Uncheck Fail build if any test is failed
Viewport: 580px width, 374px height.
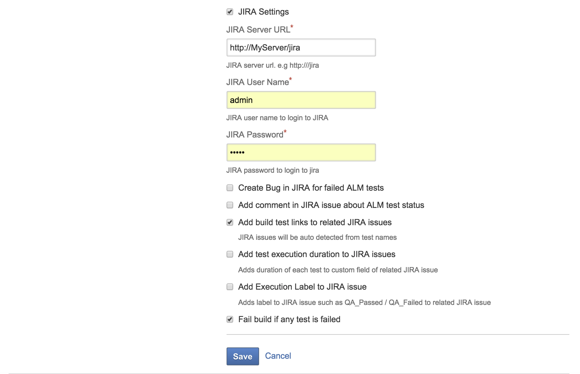coord(230,319)
